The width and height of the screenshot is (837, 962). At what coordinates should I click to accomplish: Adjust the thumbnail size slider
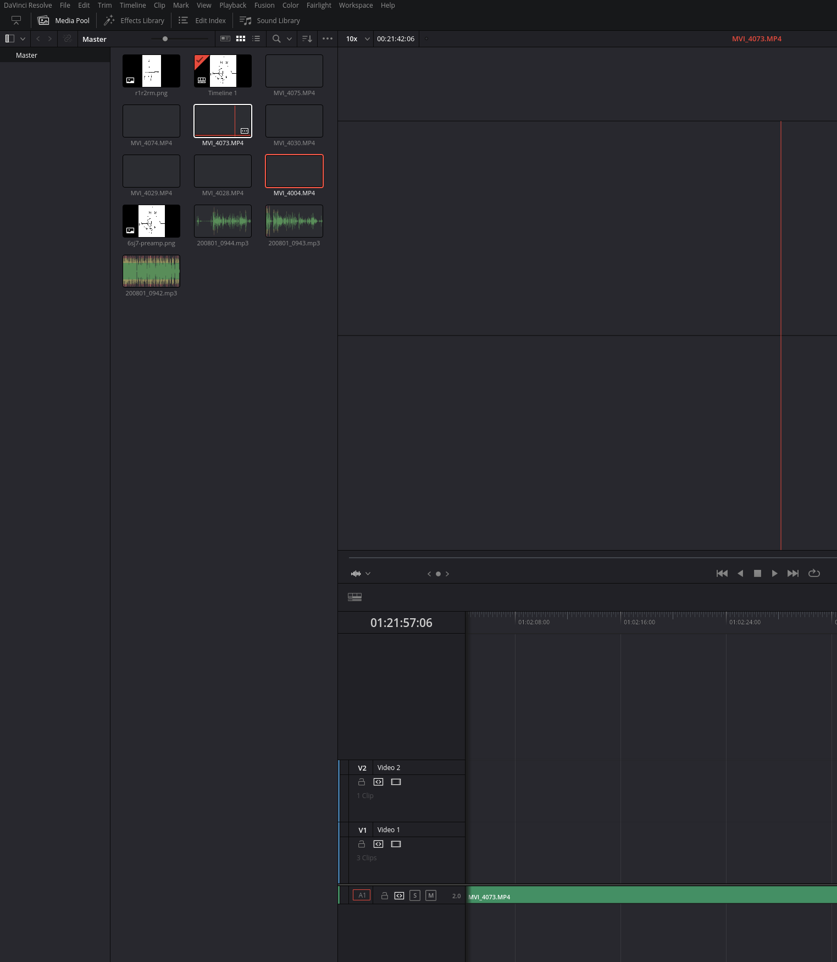(165, 39)
